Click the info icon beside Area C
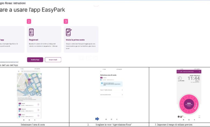The image size is (210, 127). coord(38,115)
